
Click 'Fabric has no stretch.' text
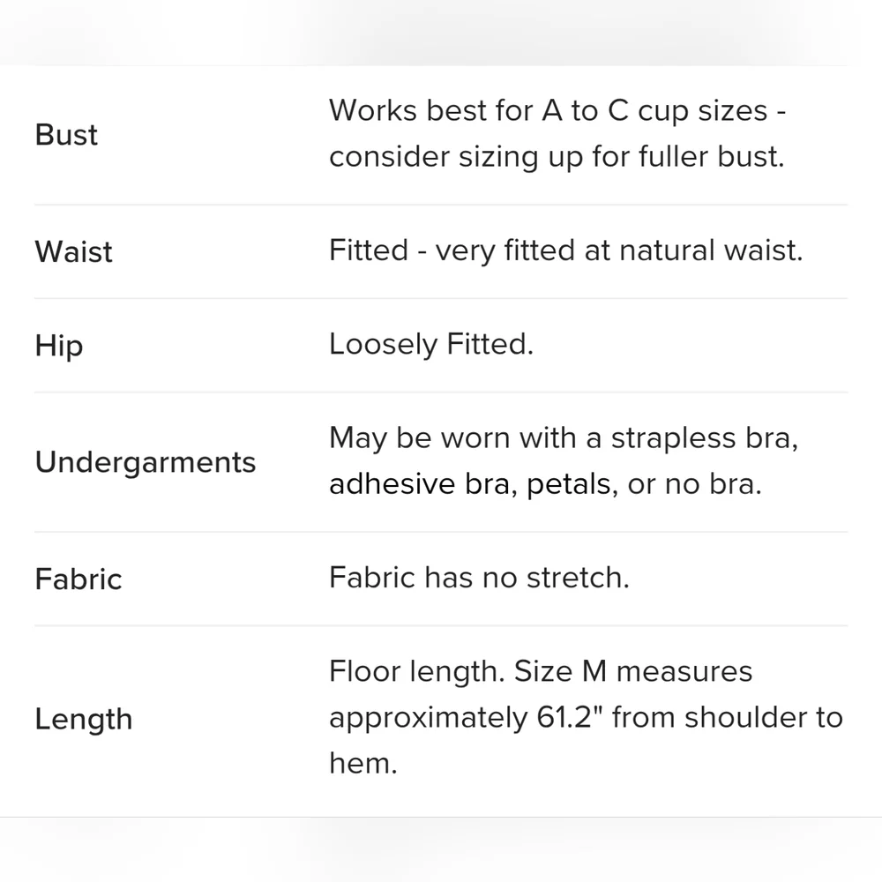(479, 578)
